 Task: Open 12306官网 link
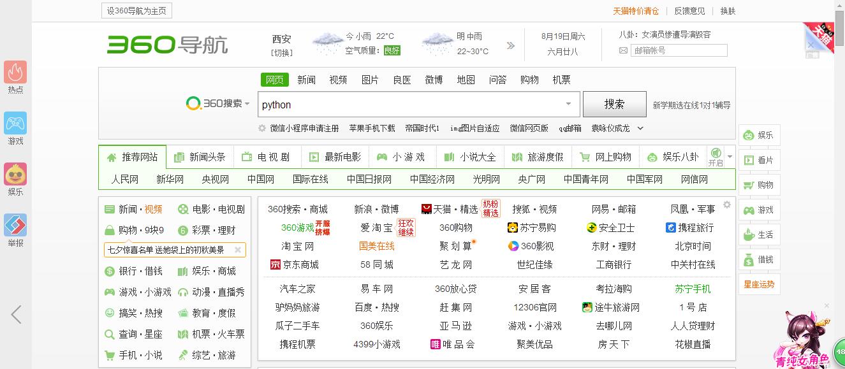point(535,307)
